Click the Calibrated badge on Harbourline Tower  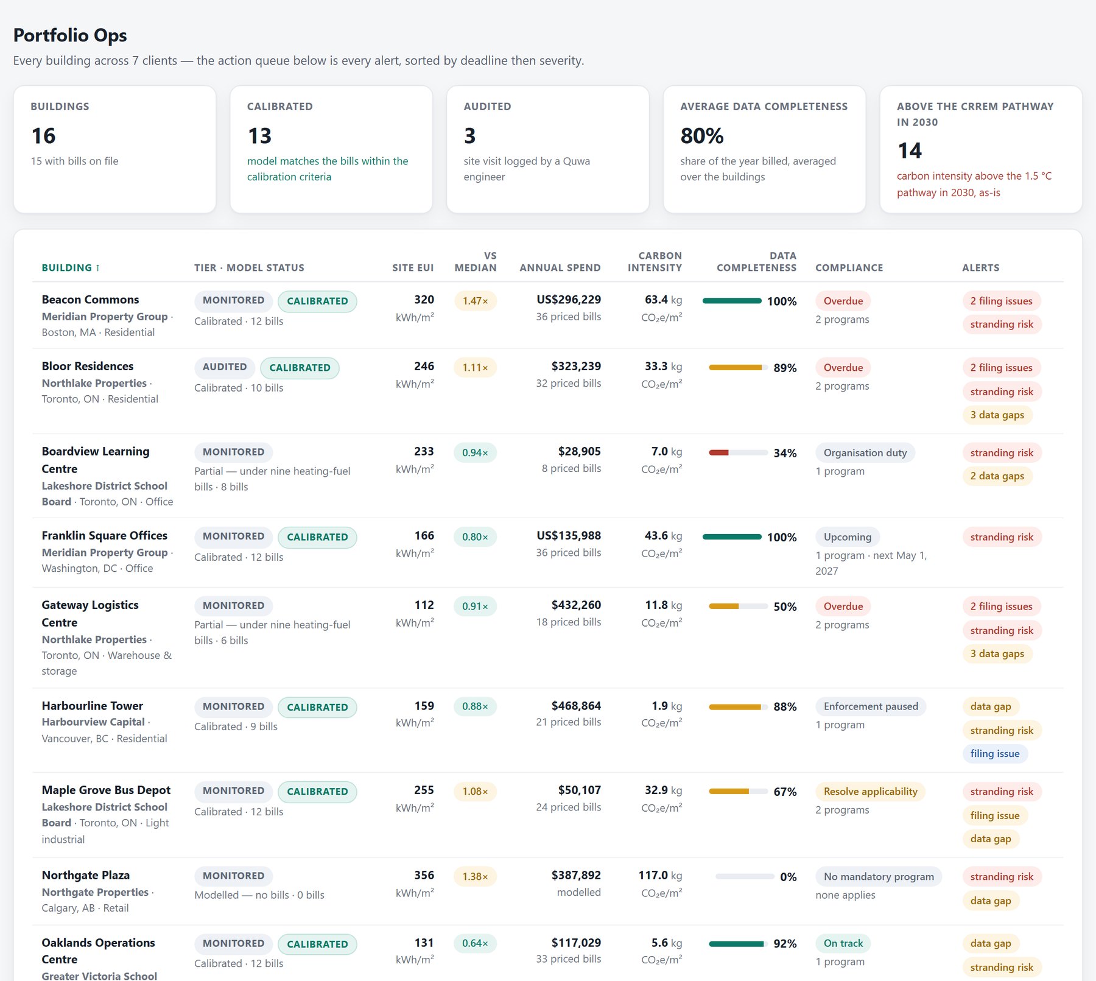pos(317,707)
